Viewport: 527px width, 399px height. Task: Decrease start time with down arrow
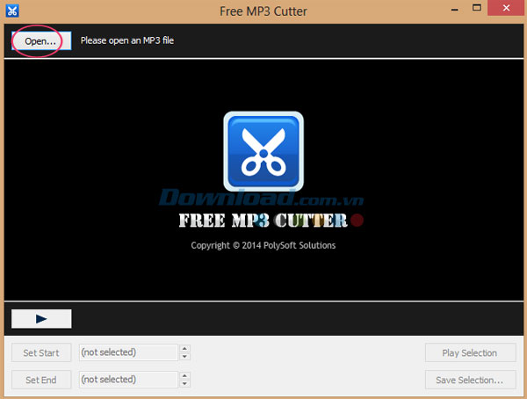click(184, 356)
